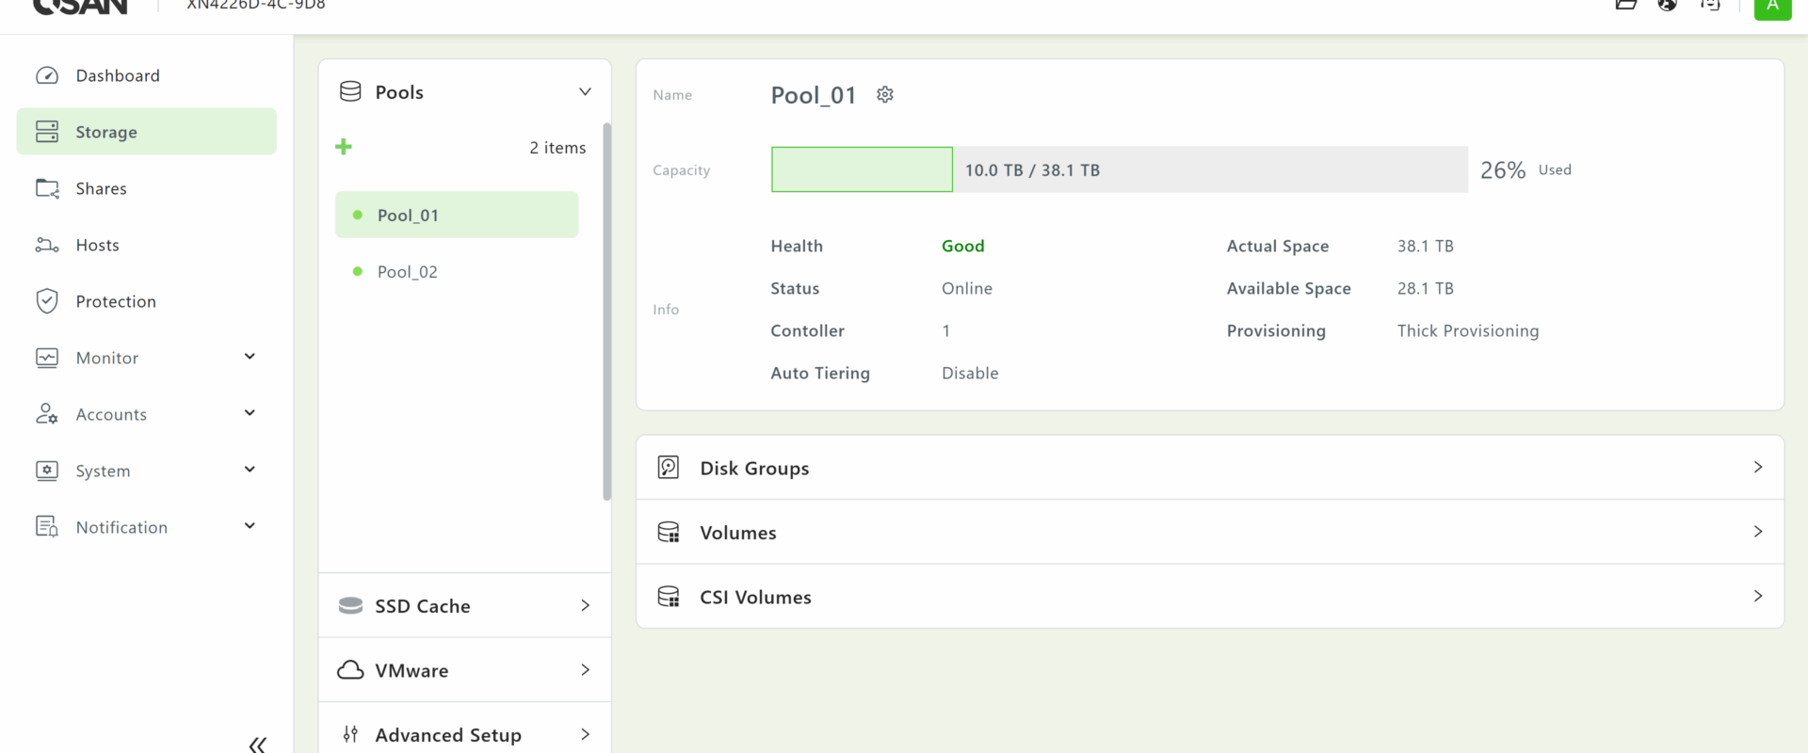Expand the Notification submenu arrow
The height and width of the screenshot is (753, 1808).
tap(250, 526)
